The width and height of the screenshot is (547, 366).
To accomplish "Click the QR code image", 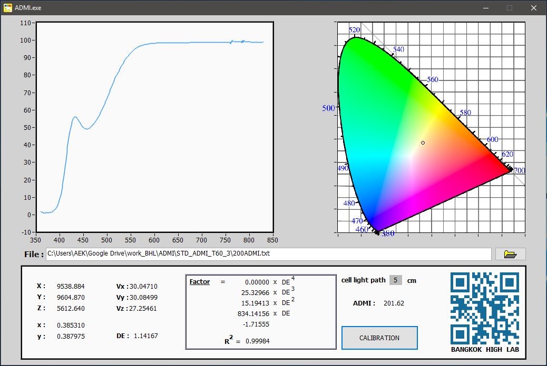I will click(x=484, y=308).
